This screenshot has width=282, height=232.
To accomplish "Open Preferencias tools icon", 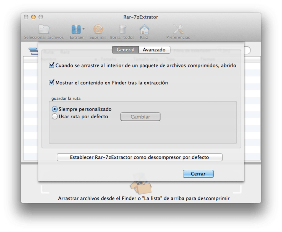I will [x=178, y=29].
